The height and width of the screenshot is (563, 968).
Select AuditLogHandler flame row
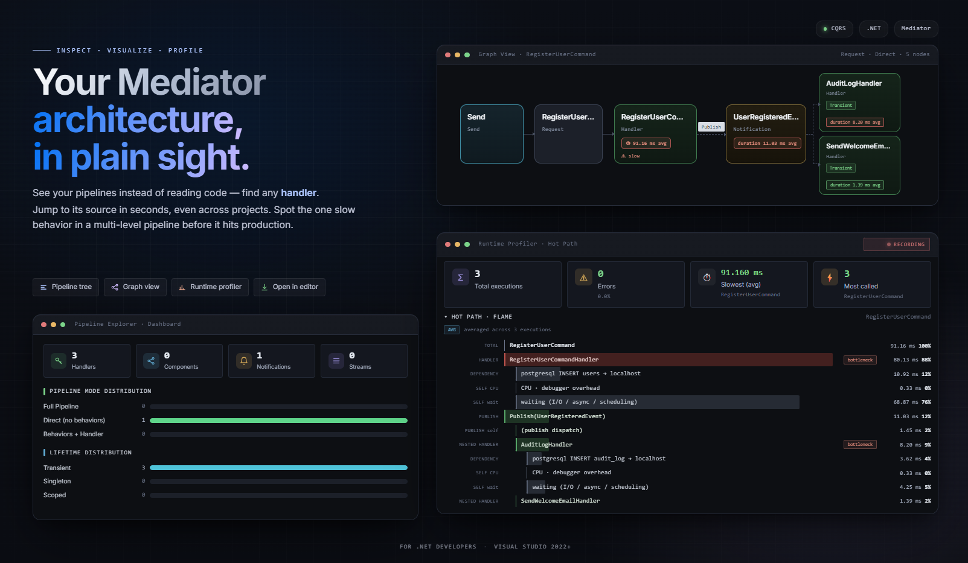pyautogui.click(x=687, y=445)
